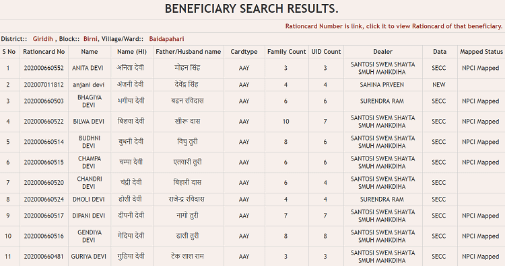Click father name देवेंद्र सिंह
Image resolution: width=505 pixels, height=266 pixels.
coord(187,85)
